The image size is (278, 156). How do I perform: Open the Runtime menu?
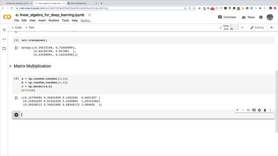(x=54, y=20)
